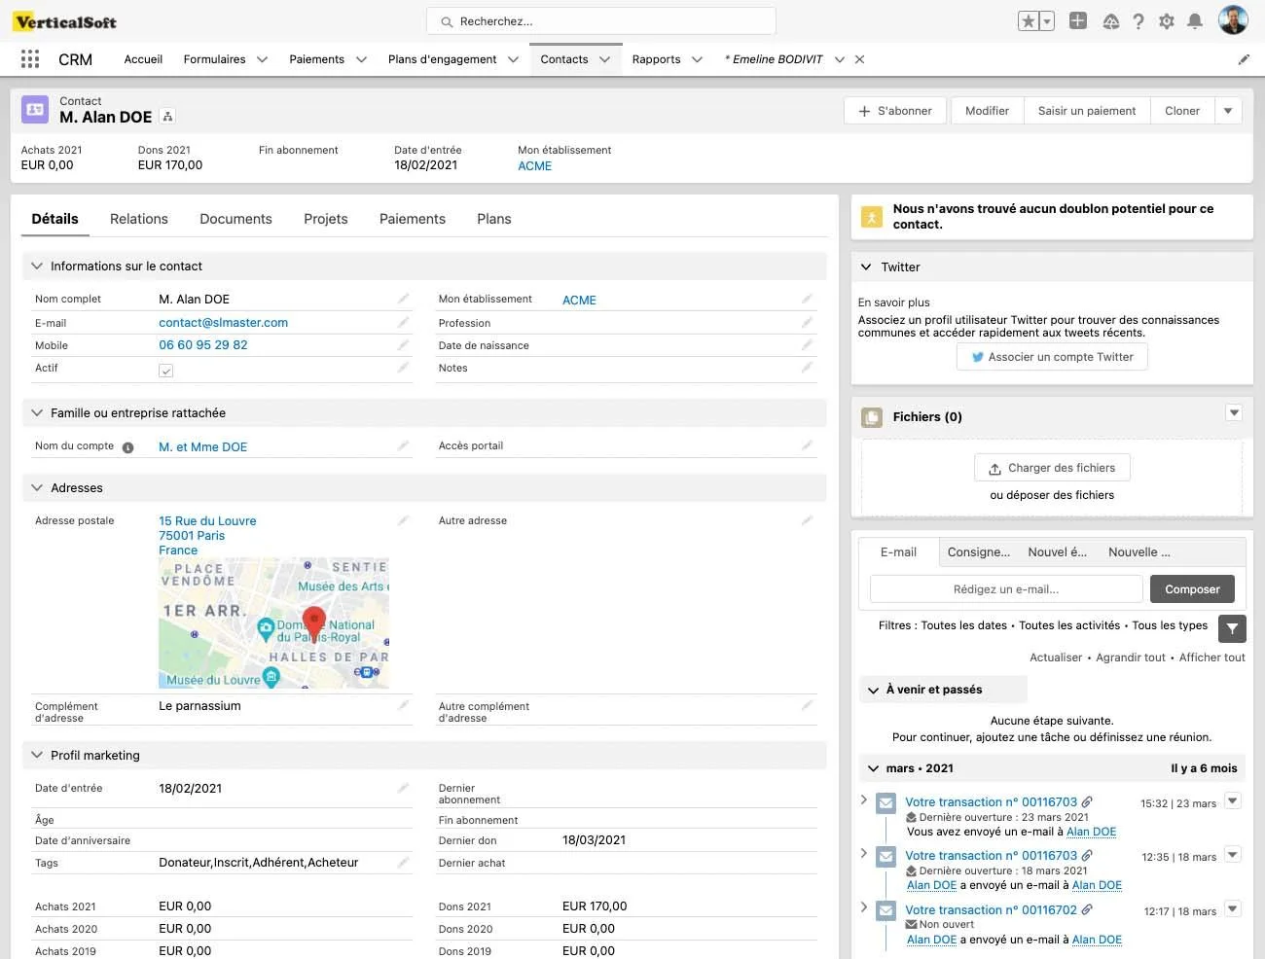View contact hierarchy icon next to Alan DOE

[x=167, y=117]
